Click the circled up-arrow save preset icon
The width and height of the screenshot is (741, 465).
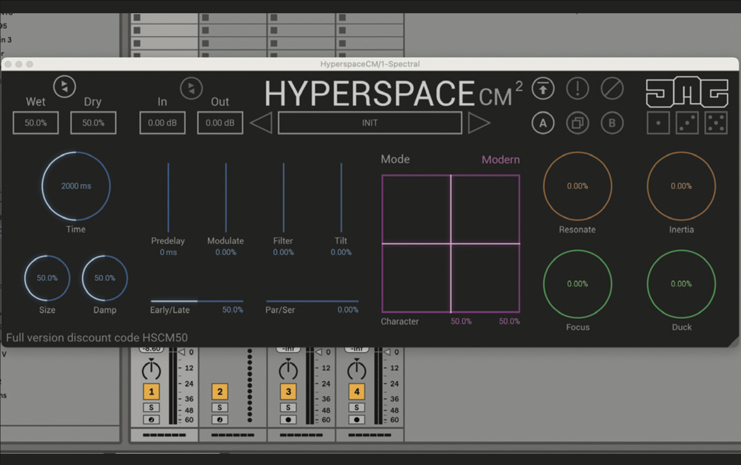pyautogui.click(x=542, y=88)
